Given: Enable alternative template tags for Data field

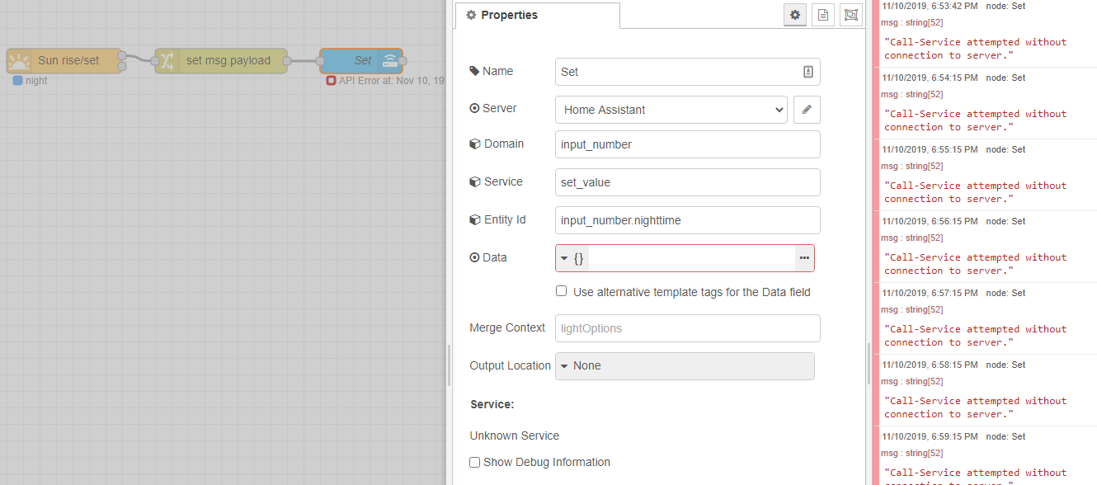Looking at the screenshot, I should click(561, 290).
